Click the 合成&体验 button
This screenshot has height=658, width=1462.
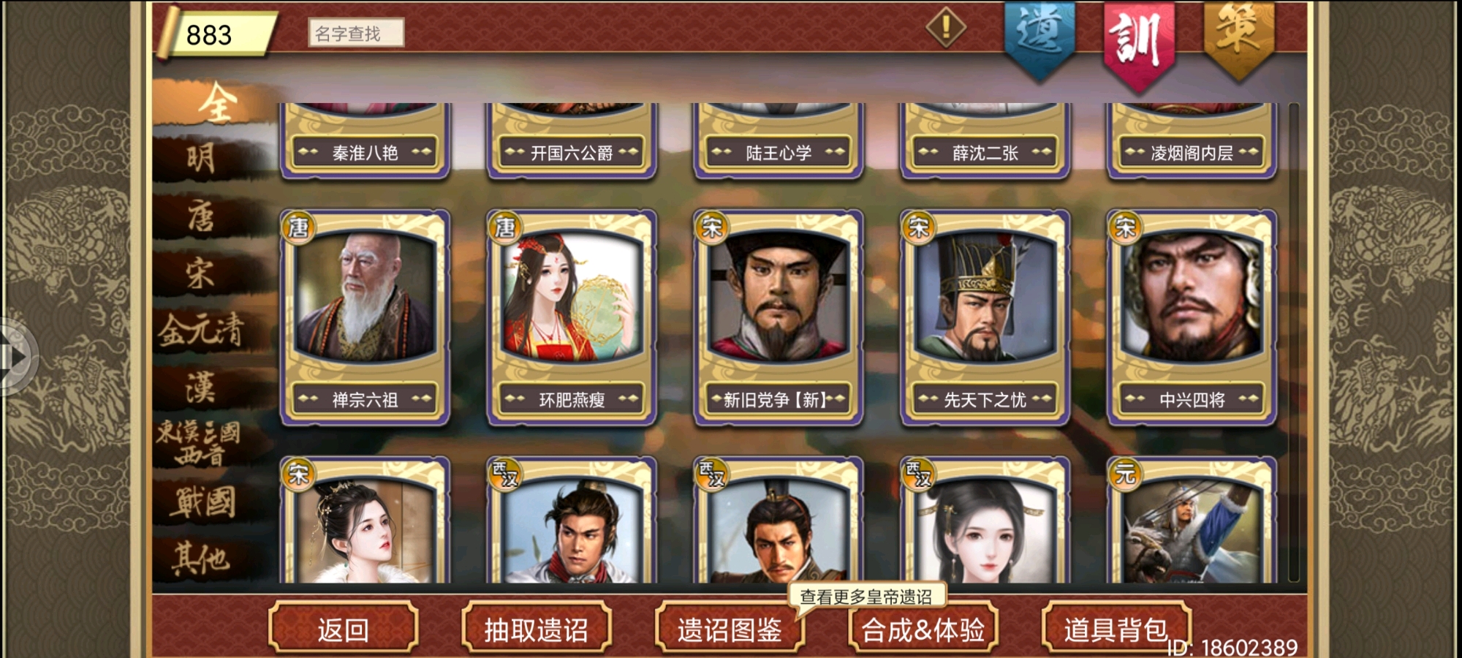coord(923,629)
